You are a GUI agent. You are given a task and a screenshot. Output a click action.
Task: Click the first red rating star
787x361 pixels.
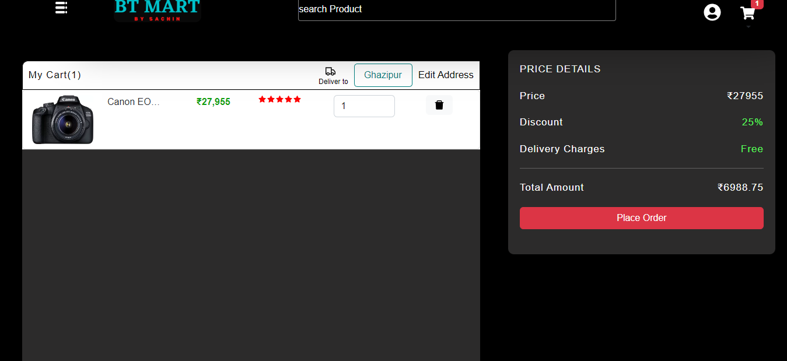click(x=263, y=99)
